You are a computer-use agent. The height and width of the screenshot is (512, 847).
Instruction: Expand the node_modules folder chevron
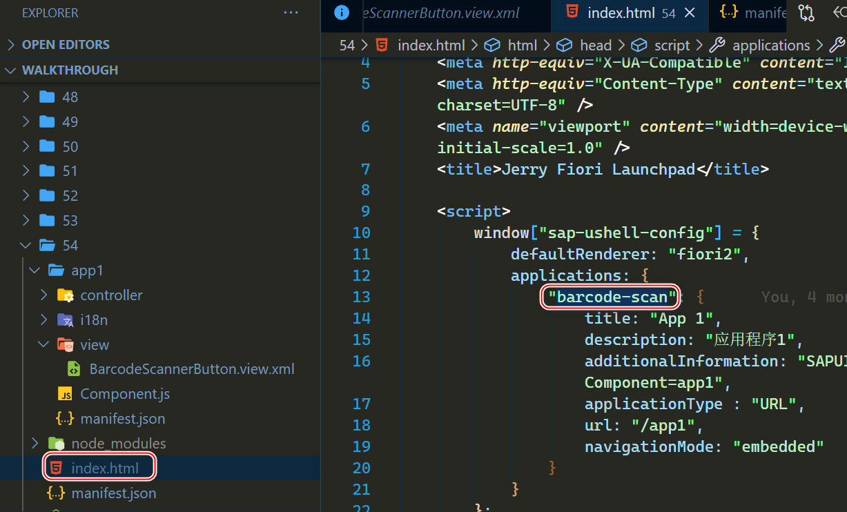point(35,444)
